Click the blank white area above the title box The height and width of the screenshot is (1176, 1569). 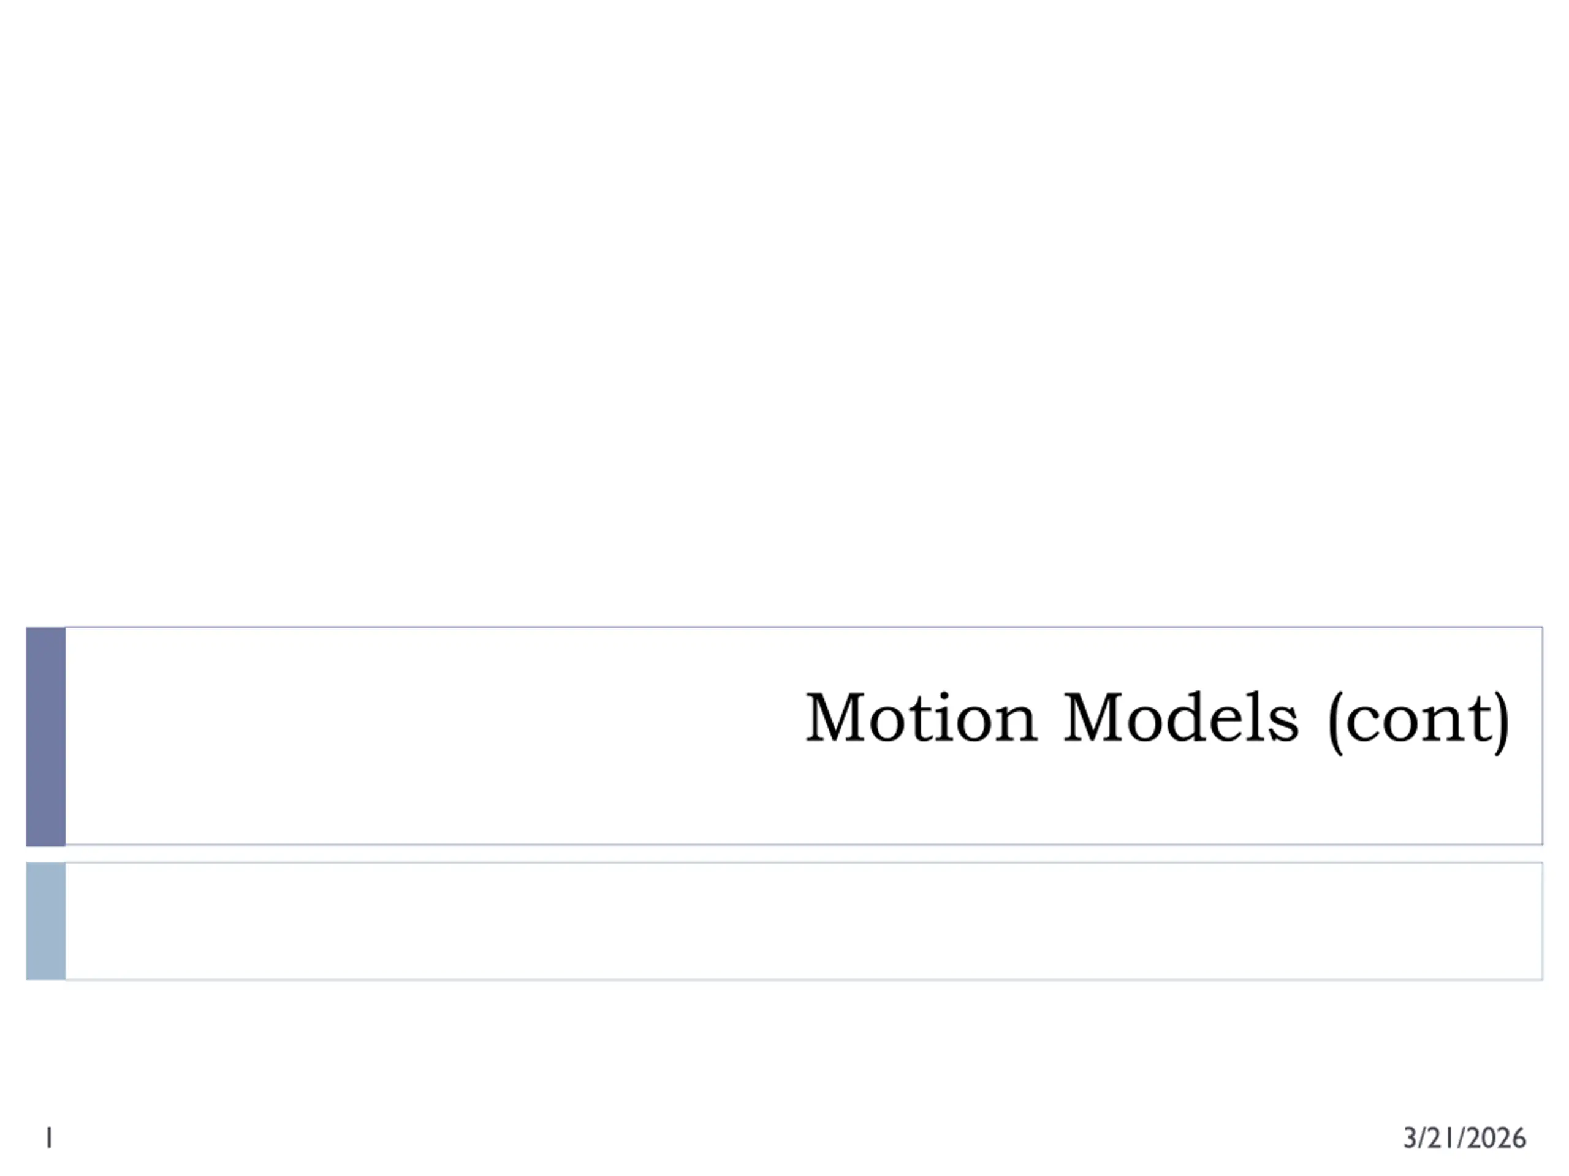[x=784, y=312]
